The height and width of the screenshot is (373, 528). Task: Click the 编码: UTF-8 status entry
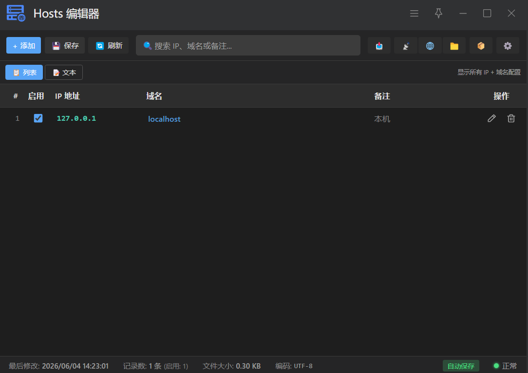pyautogui.click(x=294, y=366)
